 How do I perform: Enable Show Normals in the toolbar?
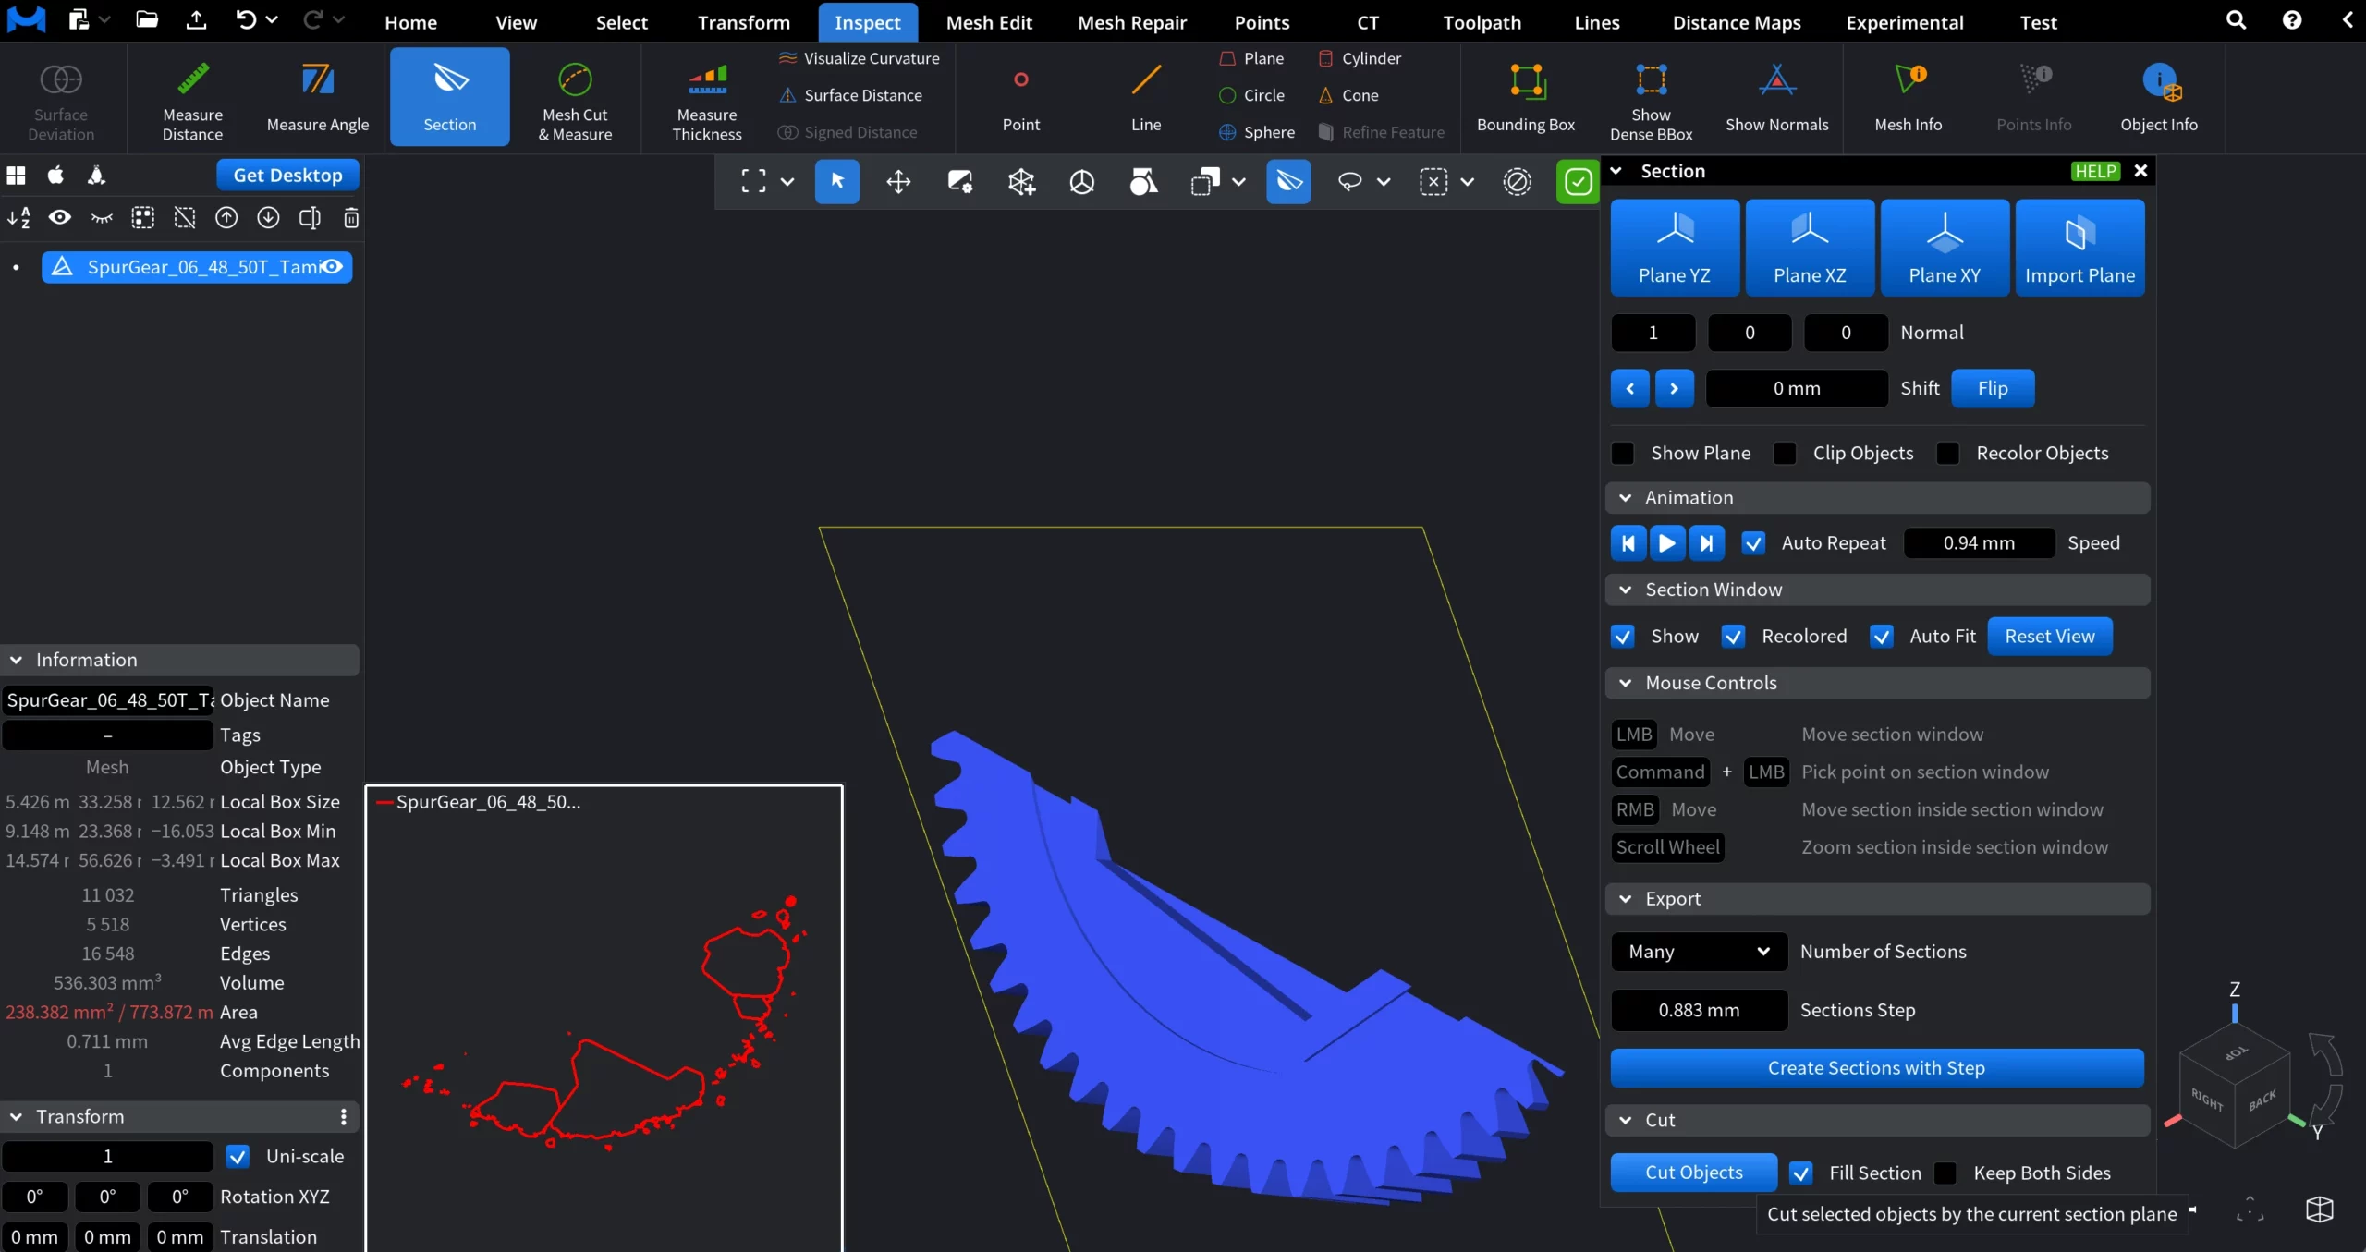pyautogui.click(x=1776, y=97)
